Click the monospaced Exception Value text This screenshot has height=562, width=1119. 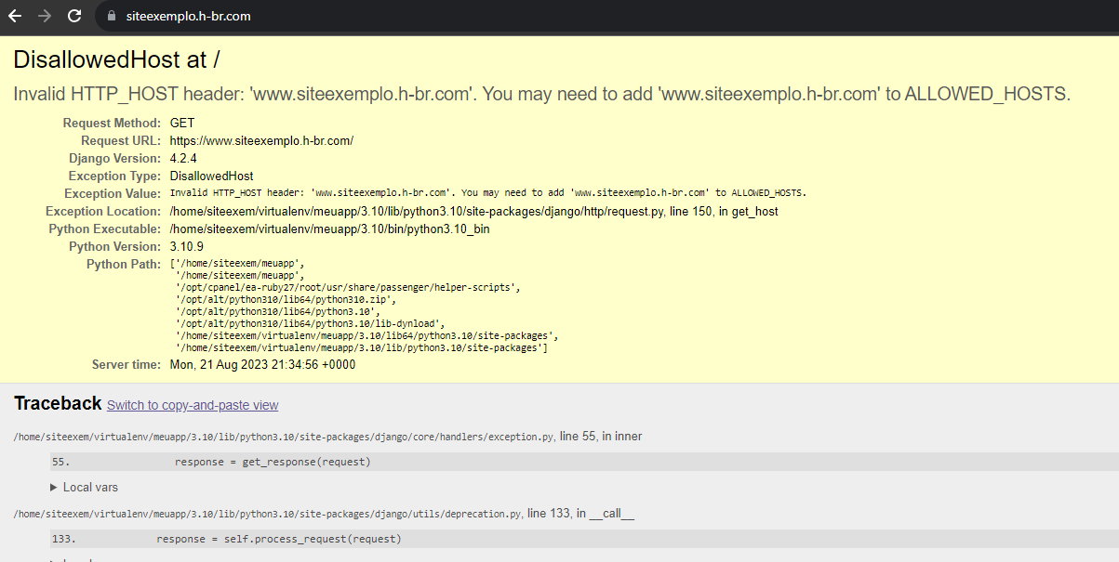coord(487,193)
